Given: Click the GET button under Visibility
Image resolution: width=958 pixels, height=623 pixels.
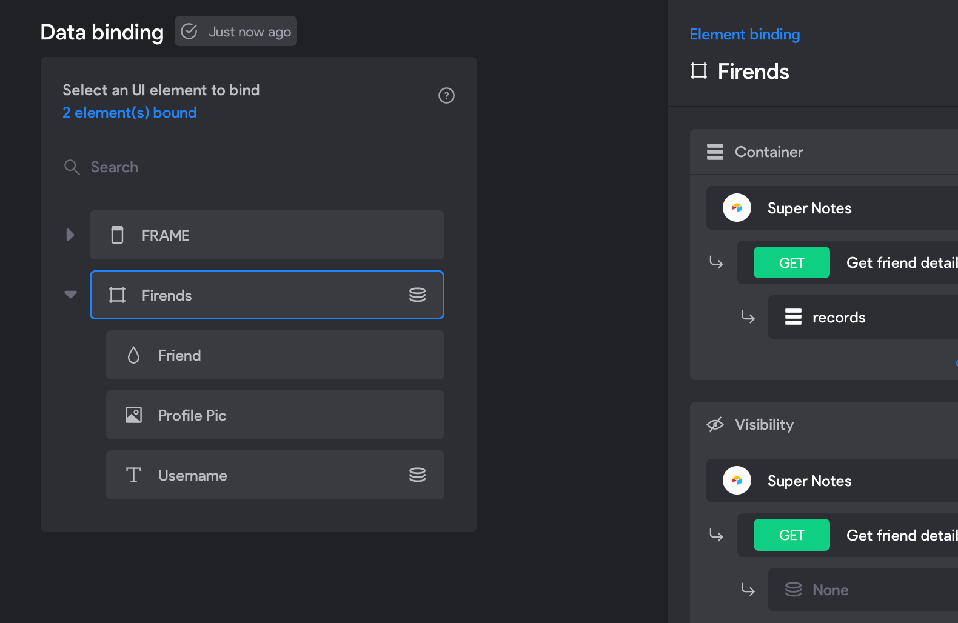Looking at the screenshot, I should point(791,535).
